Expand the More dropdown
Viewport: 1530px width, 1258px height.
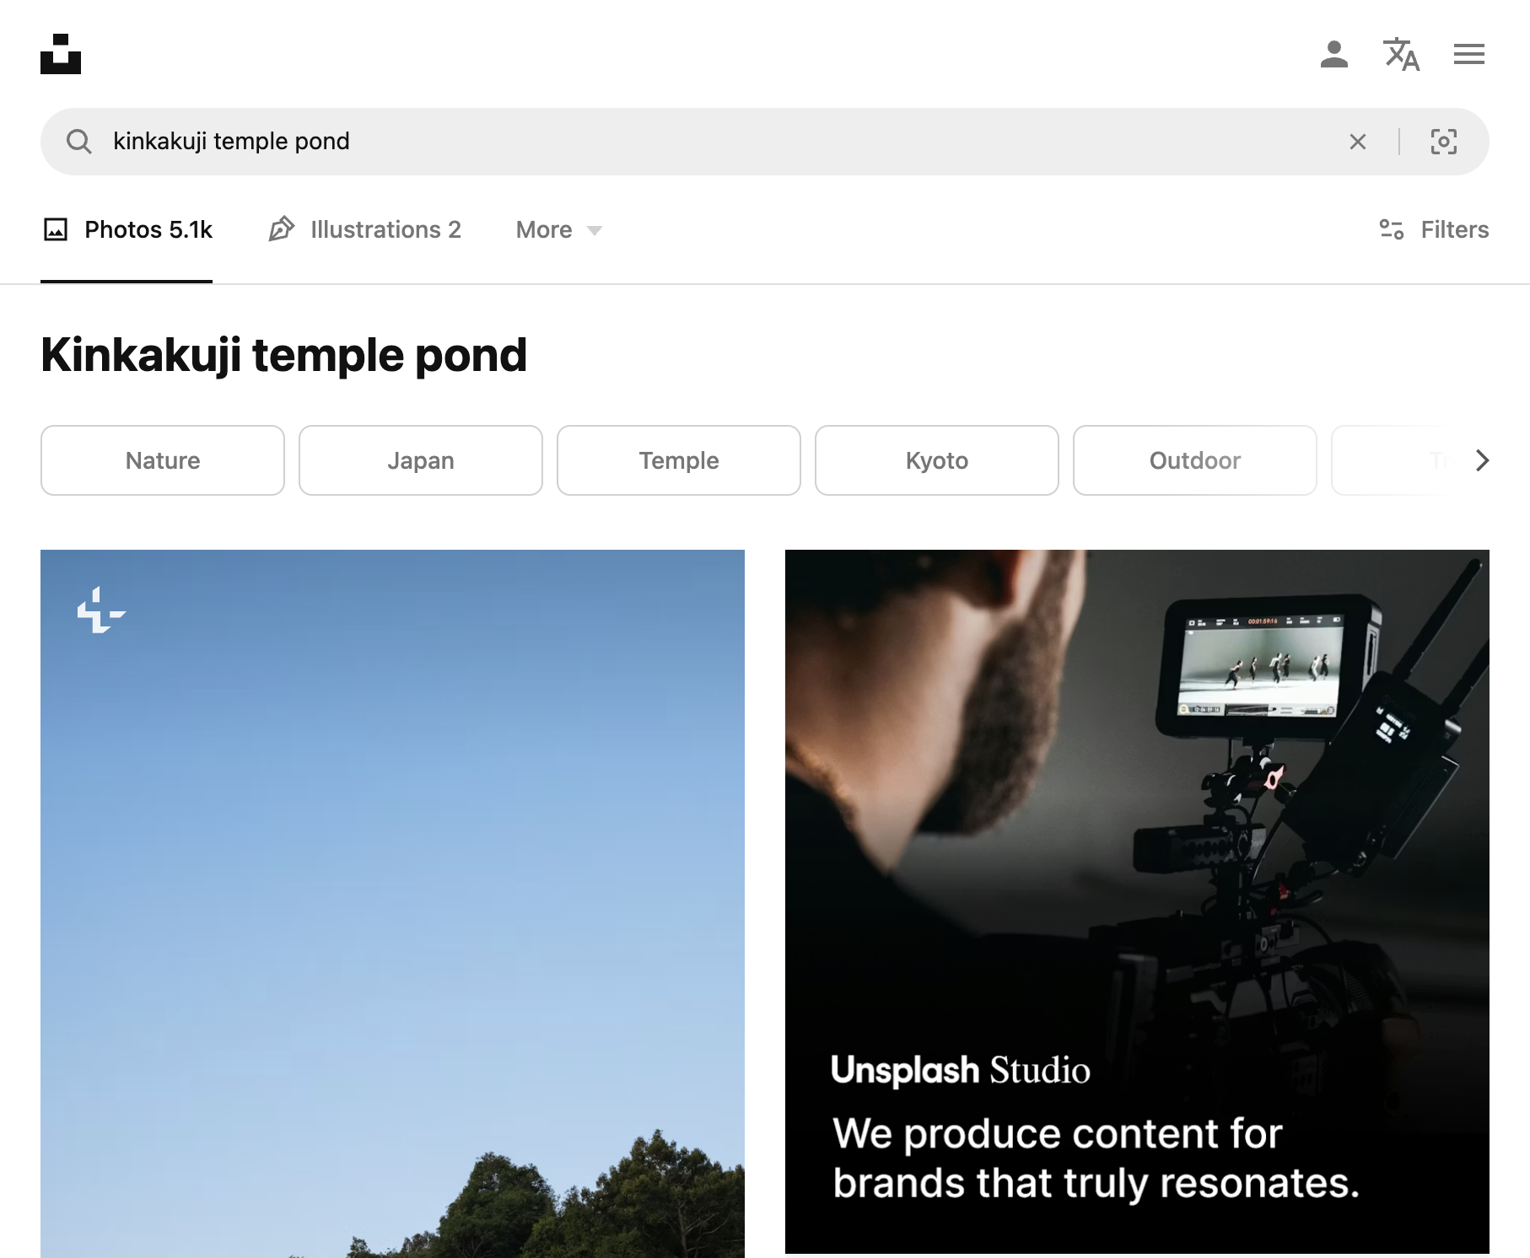558,229
